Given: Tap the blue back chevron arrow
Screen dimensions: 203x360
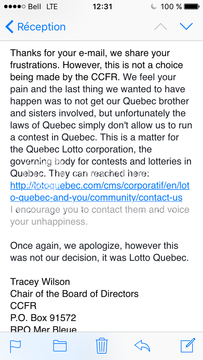Looking at the screenshot, I should click(x=9, y=27).
